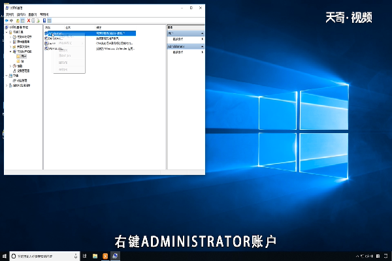Click the Export List toolbar icon

[x=39, y=21]
